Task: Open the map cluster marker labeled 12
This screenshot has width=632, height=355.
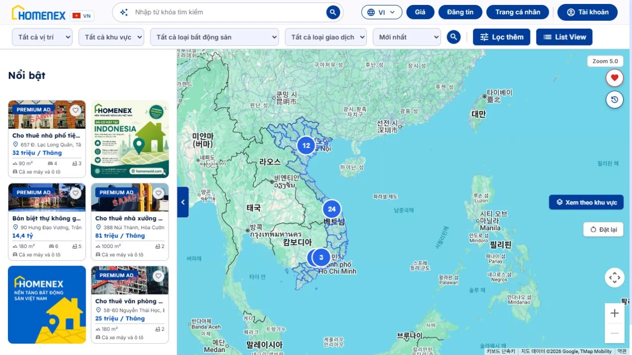Action: click(306, 146)
